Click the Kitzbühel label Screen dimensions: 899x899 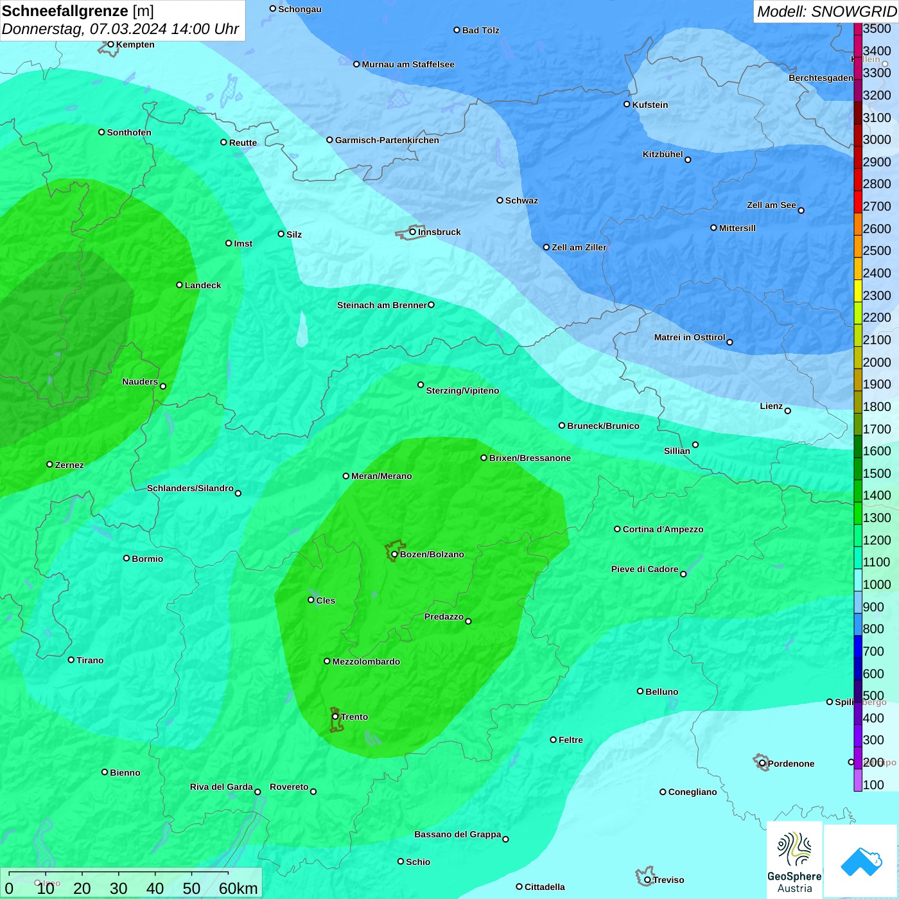(x=663, y=154)
